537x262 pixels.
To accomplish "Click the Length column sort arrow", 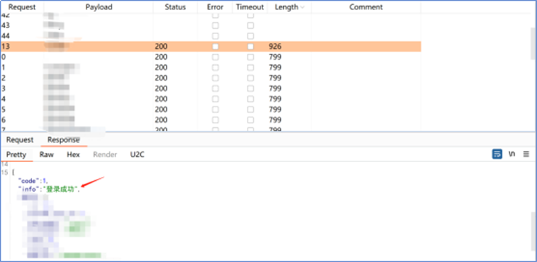I will tap(303, 7).
